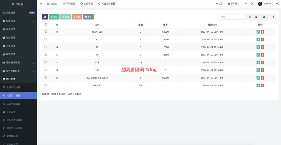Screen dimensions: 281x145
Task: Click the red delete icon for PR-490 row
Action: [x=262, y=85]
